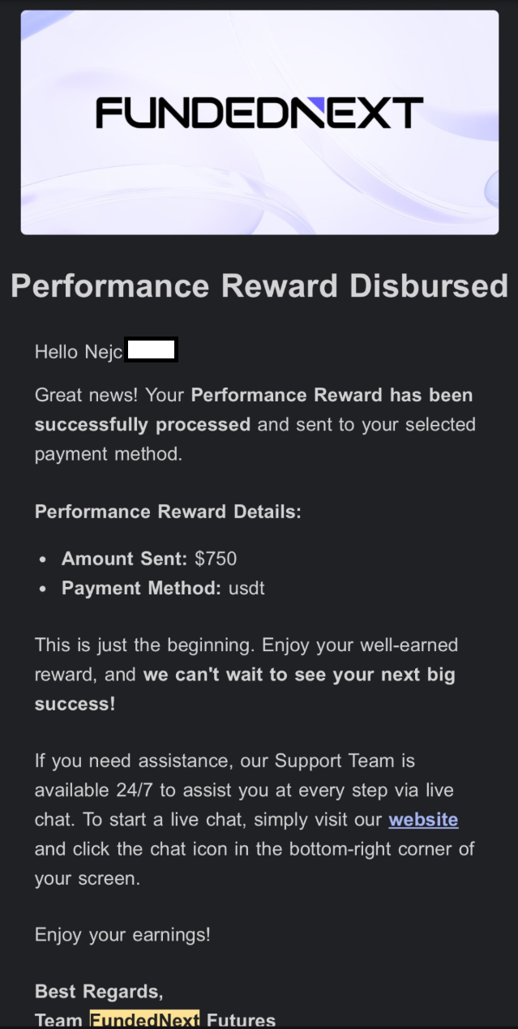Click the FundedNext logo in the banner
Viewport: 518px width, 1029px height.
[x=259, y=114]
